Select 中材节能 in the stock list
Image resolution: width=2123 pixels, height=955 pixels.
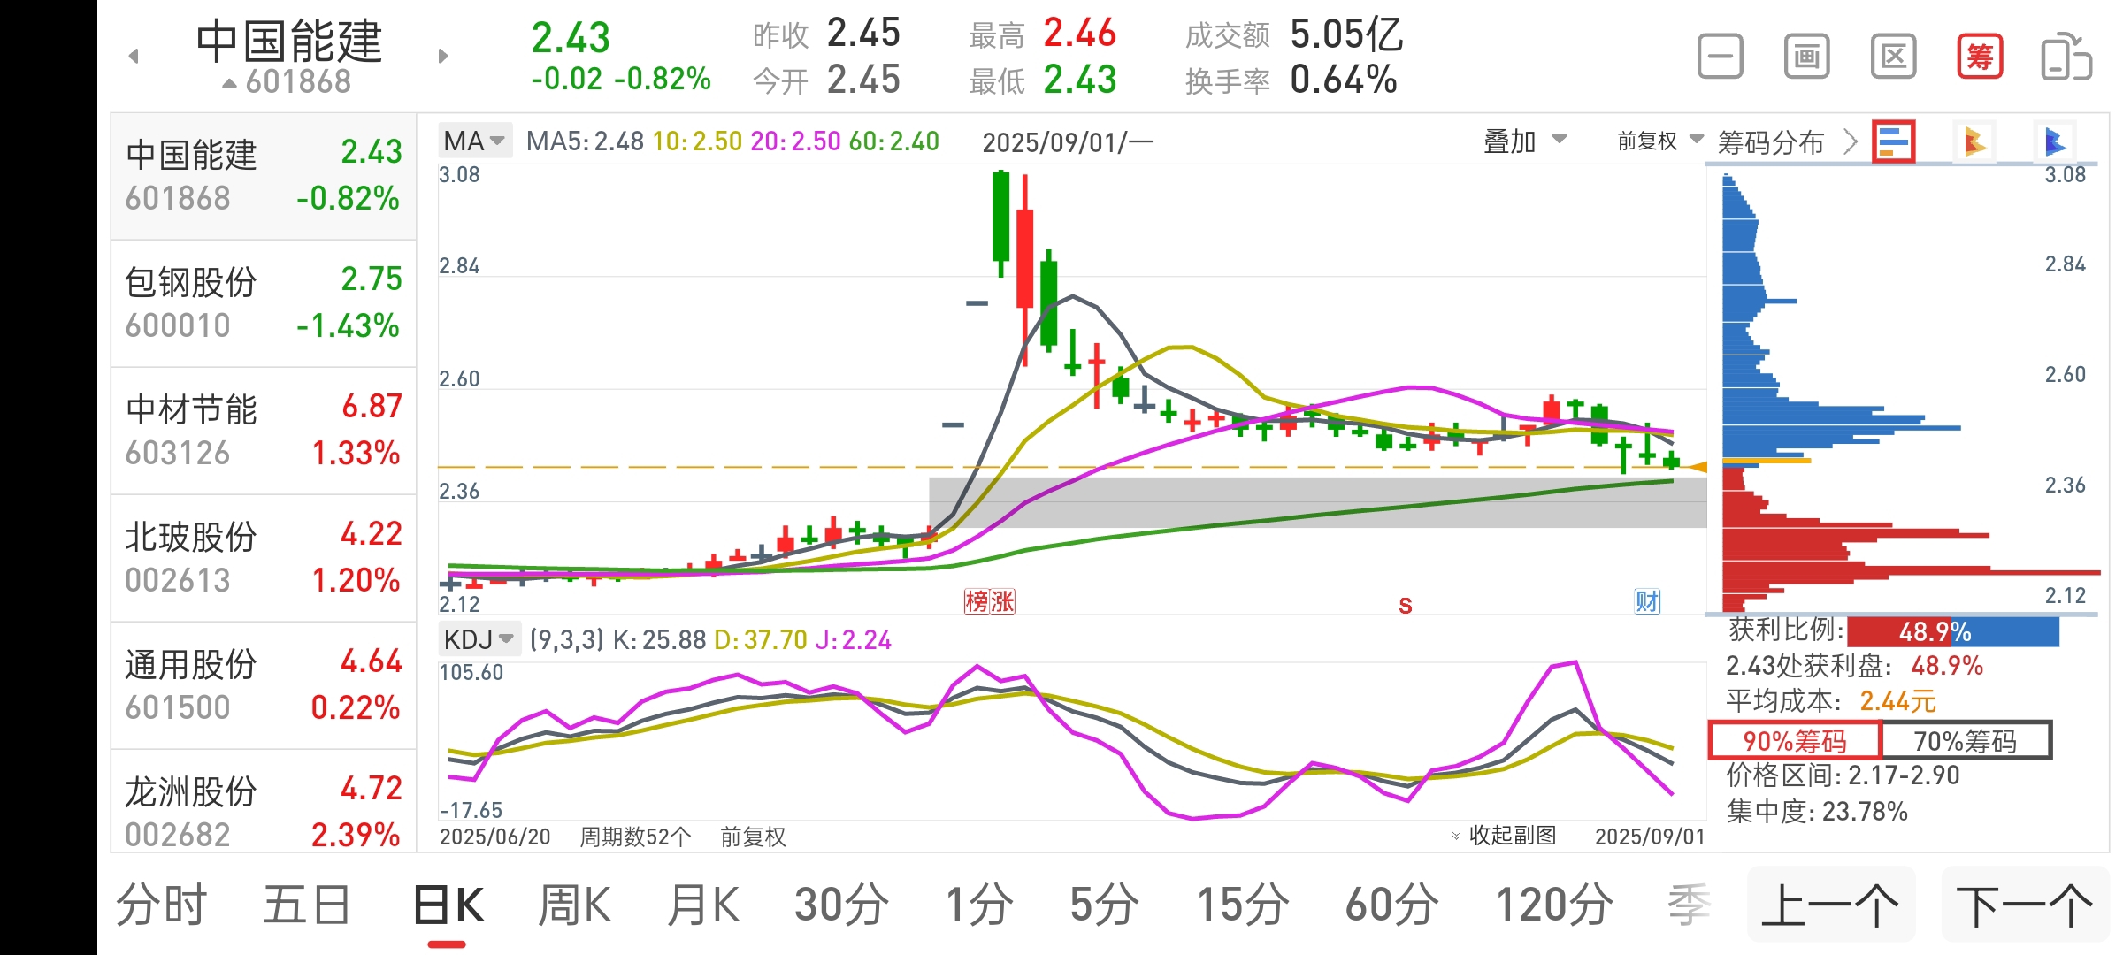(264, 431)
